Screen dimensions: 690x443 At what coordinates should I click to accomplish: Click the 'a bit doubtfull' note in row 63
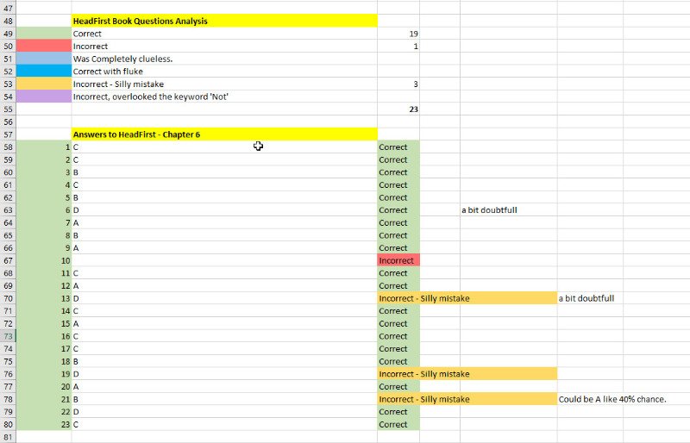489,209
